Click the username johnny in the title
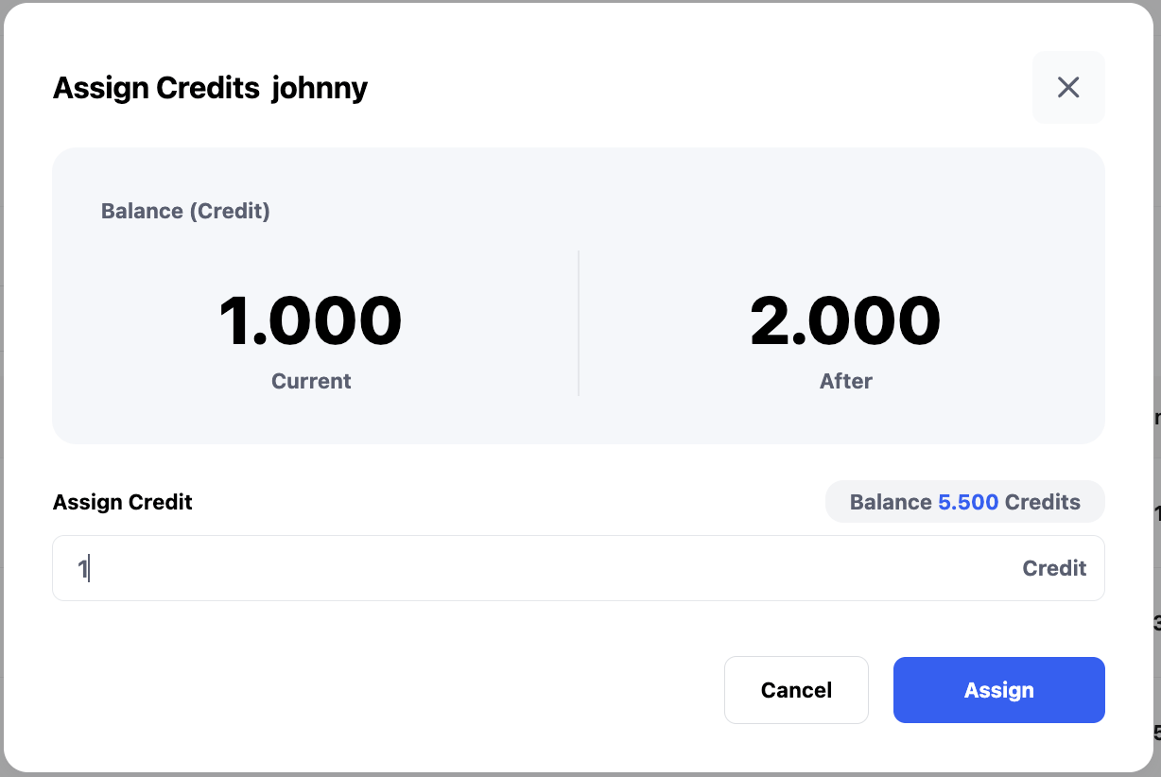 pos(320,88)
